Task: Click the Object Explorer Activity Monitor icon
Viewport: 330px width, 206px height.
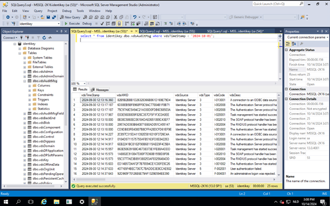Action: (50, 38)
